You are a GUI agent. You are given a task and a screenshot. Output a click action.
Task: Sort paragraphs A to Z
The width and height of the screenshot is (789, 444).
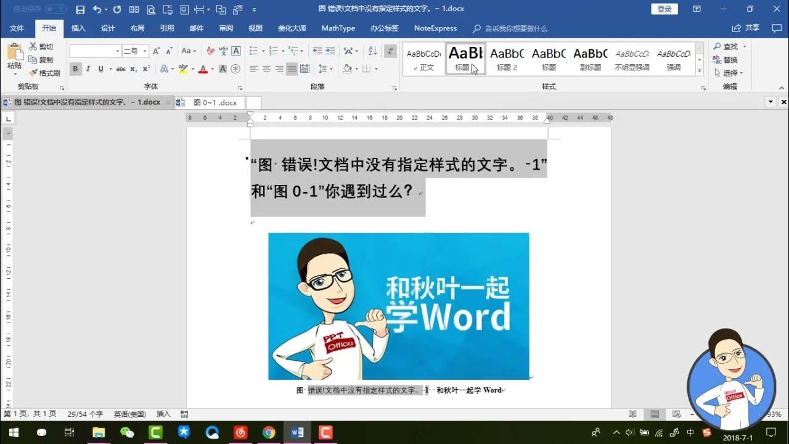click(372, 51)
